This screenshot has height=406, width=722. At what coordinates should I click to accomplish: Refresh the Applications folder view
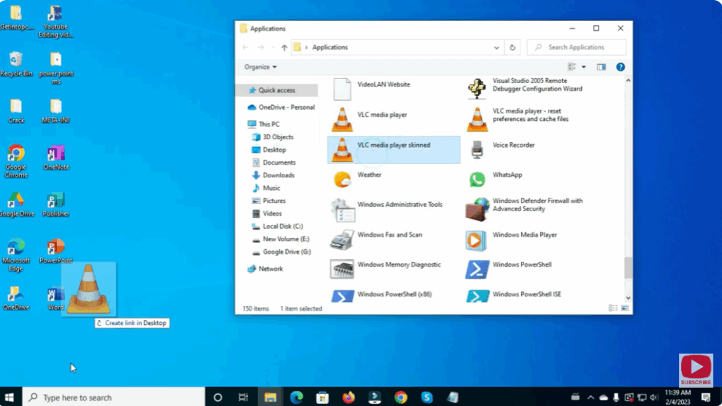512,47
